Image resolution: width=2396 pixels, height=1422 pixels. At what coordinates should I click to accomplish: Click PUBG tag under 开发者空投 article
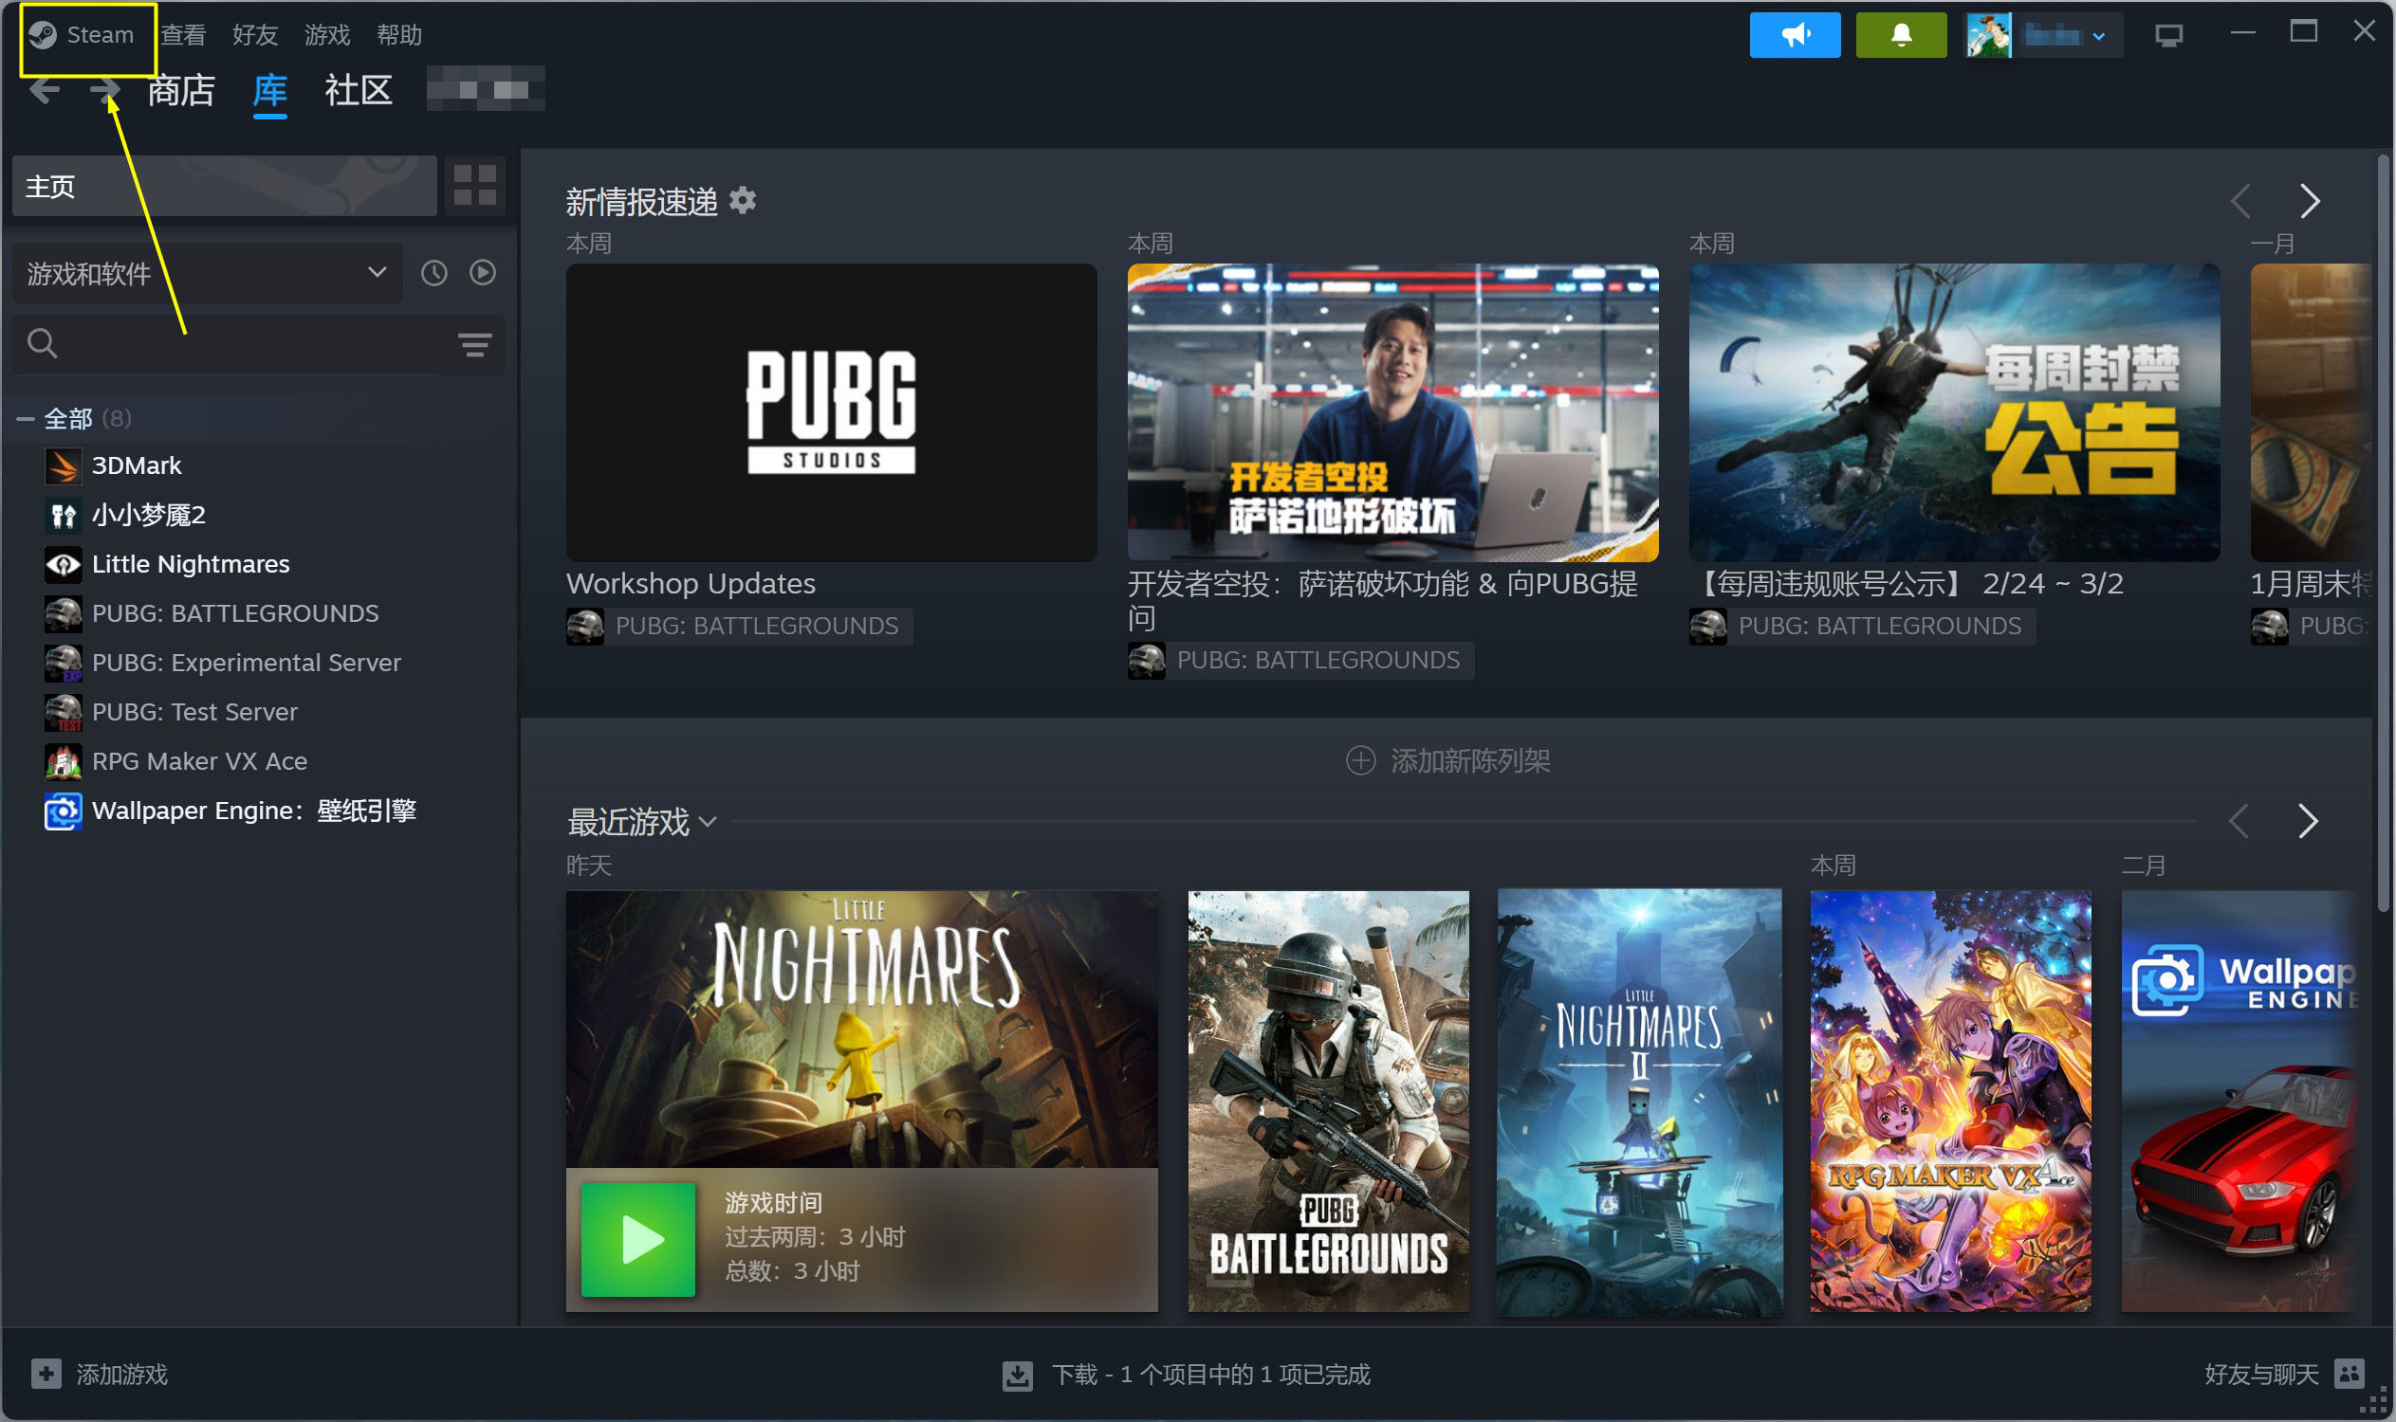tap(1300, 661)
